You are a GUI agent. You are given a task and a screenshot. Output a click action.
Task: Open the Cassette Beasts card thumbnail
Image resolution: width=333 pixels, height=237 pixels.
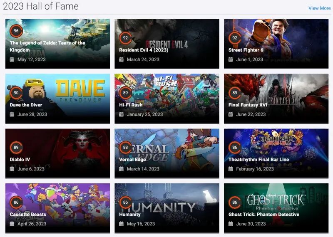pos(57,208)
